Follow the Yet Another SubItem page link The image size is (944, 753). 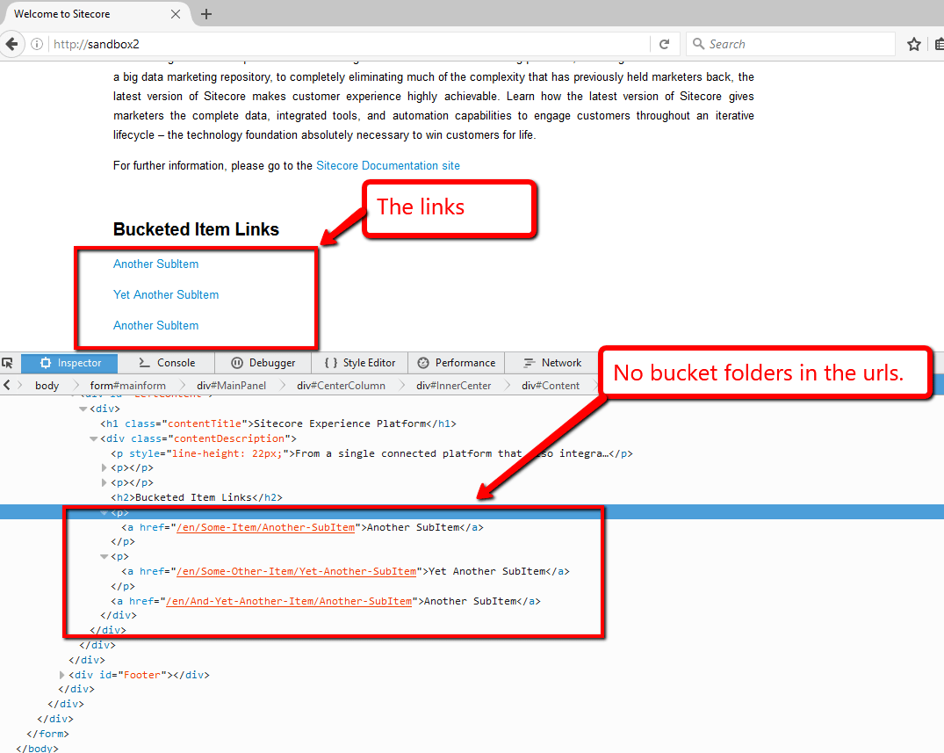[166, 294]
